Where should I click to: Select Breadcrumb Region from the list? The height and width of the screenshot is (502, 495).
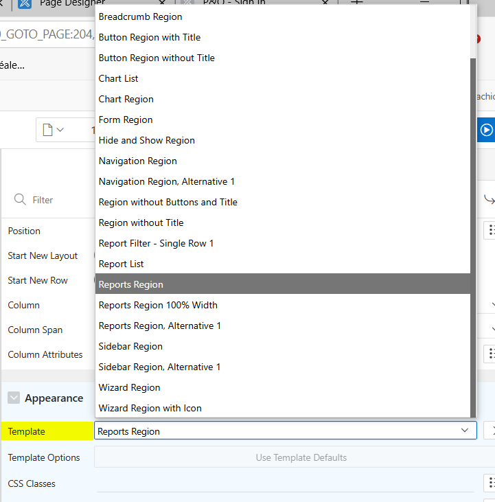tap(141, 16)
